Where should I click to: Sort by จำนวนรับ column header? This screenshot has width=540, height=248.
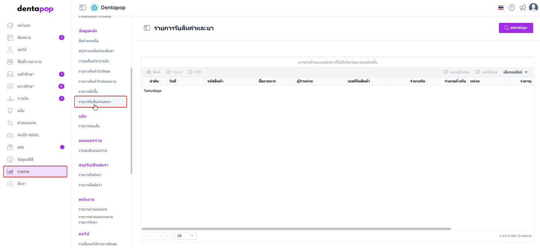coord(407,82)
